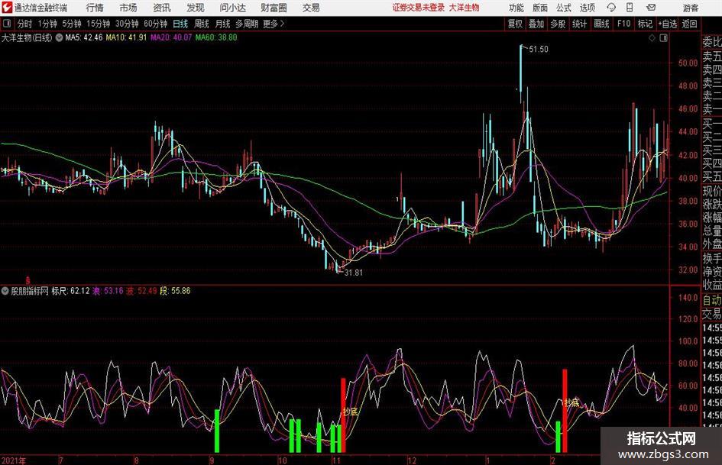Open the 交易 menu

point(311,8)
